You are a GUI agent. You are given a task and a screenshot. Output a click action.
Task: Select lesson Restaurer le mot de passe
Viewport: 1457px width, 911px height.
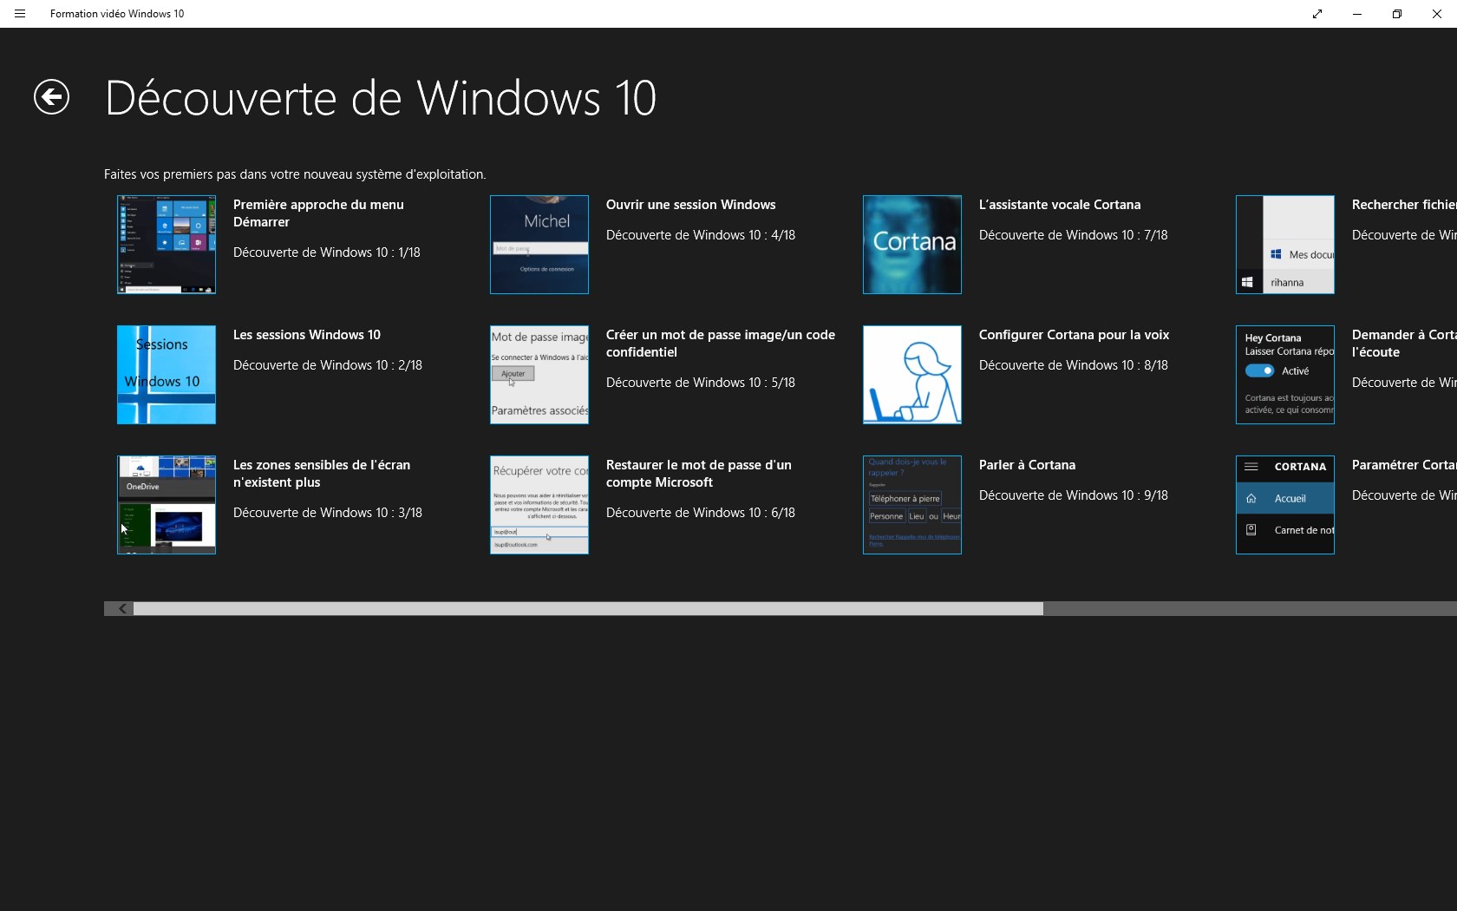click(x=699, y=474)
